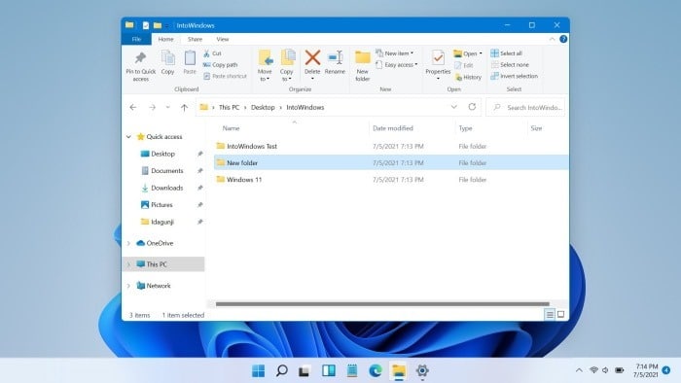
Task: Click Select all
Action: (507, 53)
